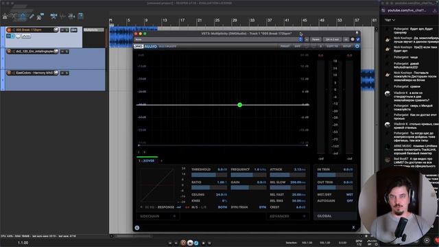439x247 pixels.
Task: Mute the 005 Break 172bpm track
Action: coord(62,30)
